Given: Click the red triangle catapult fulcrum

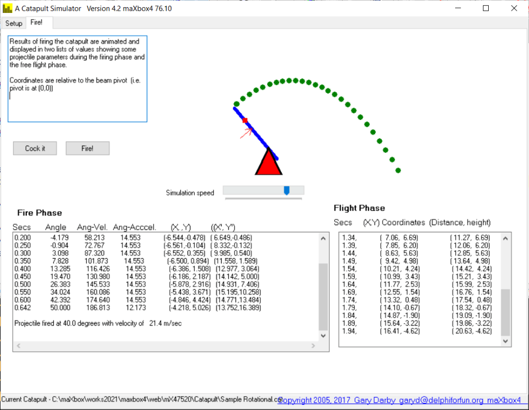Looking at the screenshot, I should click(x=268, y=164).
